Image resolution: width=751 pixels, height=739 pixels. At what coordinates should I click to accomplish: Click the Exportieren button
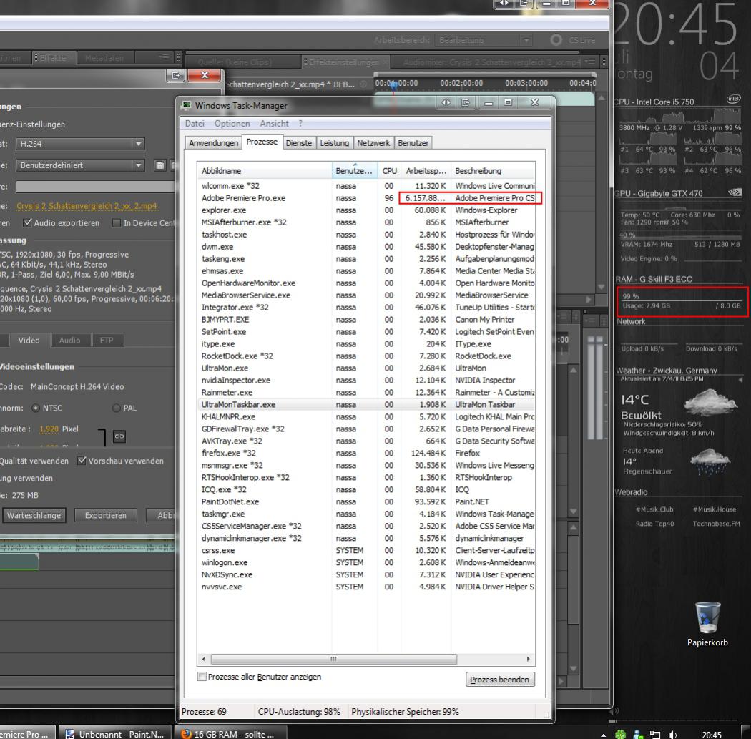tap(106, 515)
